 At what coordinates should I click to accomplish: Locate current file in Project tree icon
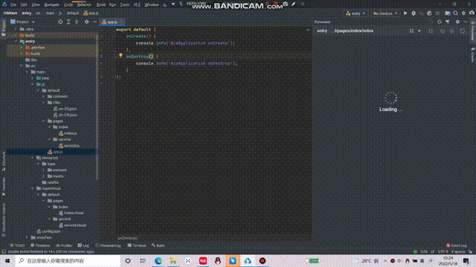(60, 22)
